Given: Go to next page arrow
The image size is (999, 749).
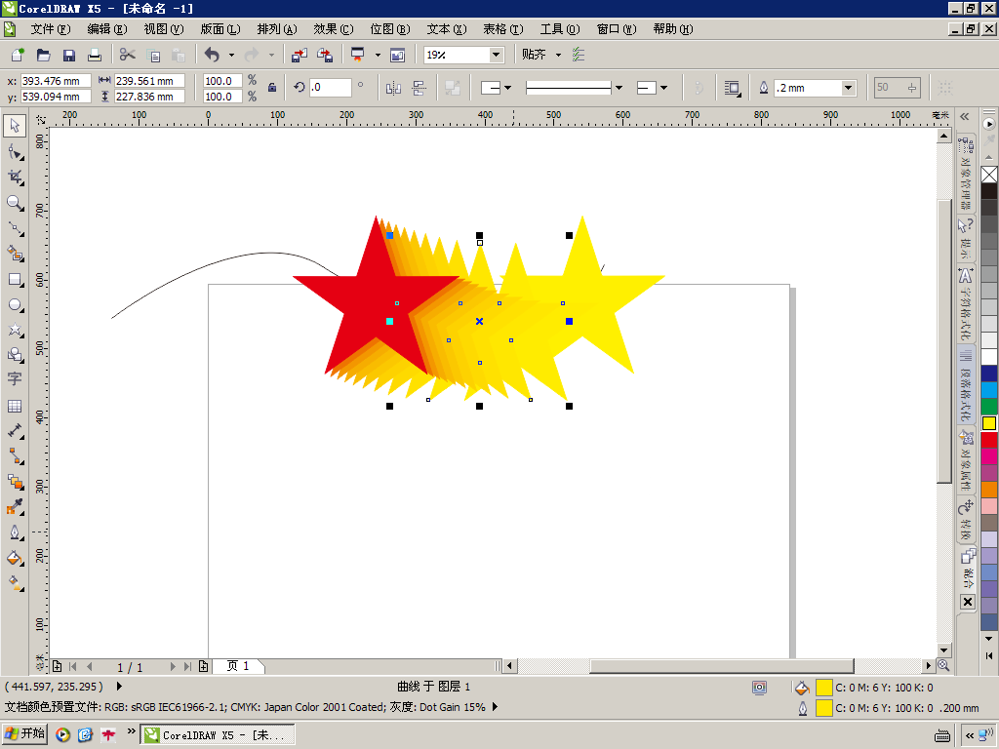Looking at the screenshot, I should [173, 666].
